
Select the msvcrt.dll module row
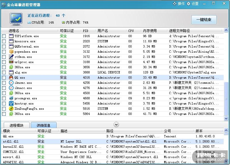(112, 157)
